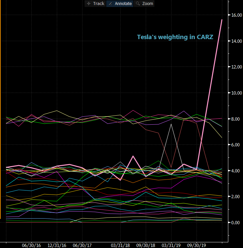Click the 03/31/18 date label
Image resolution: width=243 pixels, height=248 pixels.
tap(120, 245)
